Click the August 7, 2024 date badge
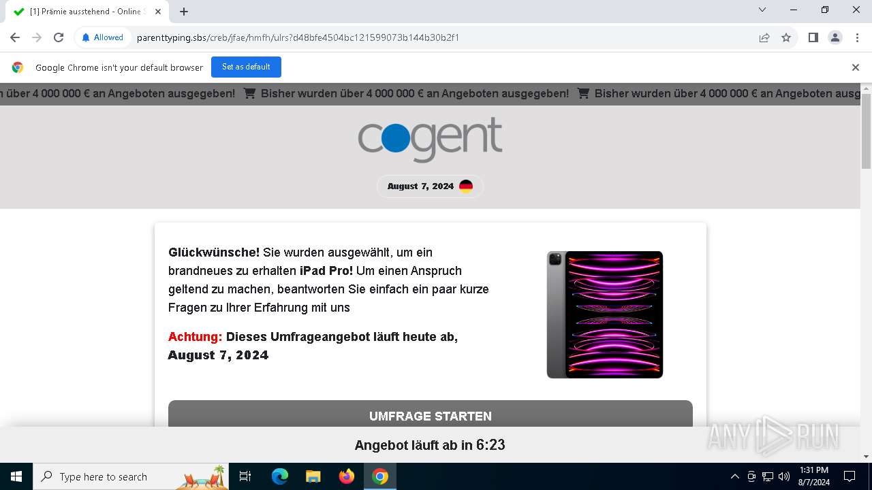Image resolution: width=872 pixels, height=490 pixels. tap(430, 186)
